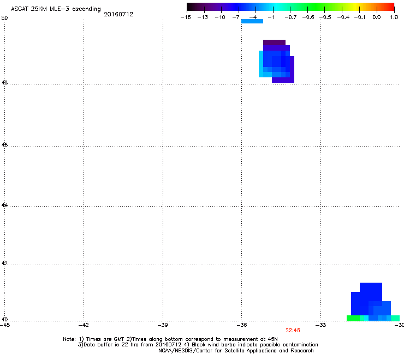Screen dimensions: 404x354
Task: Click the color bar label "-0.4"
Action: (x=343, y=17)
